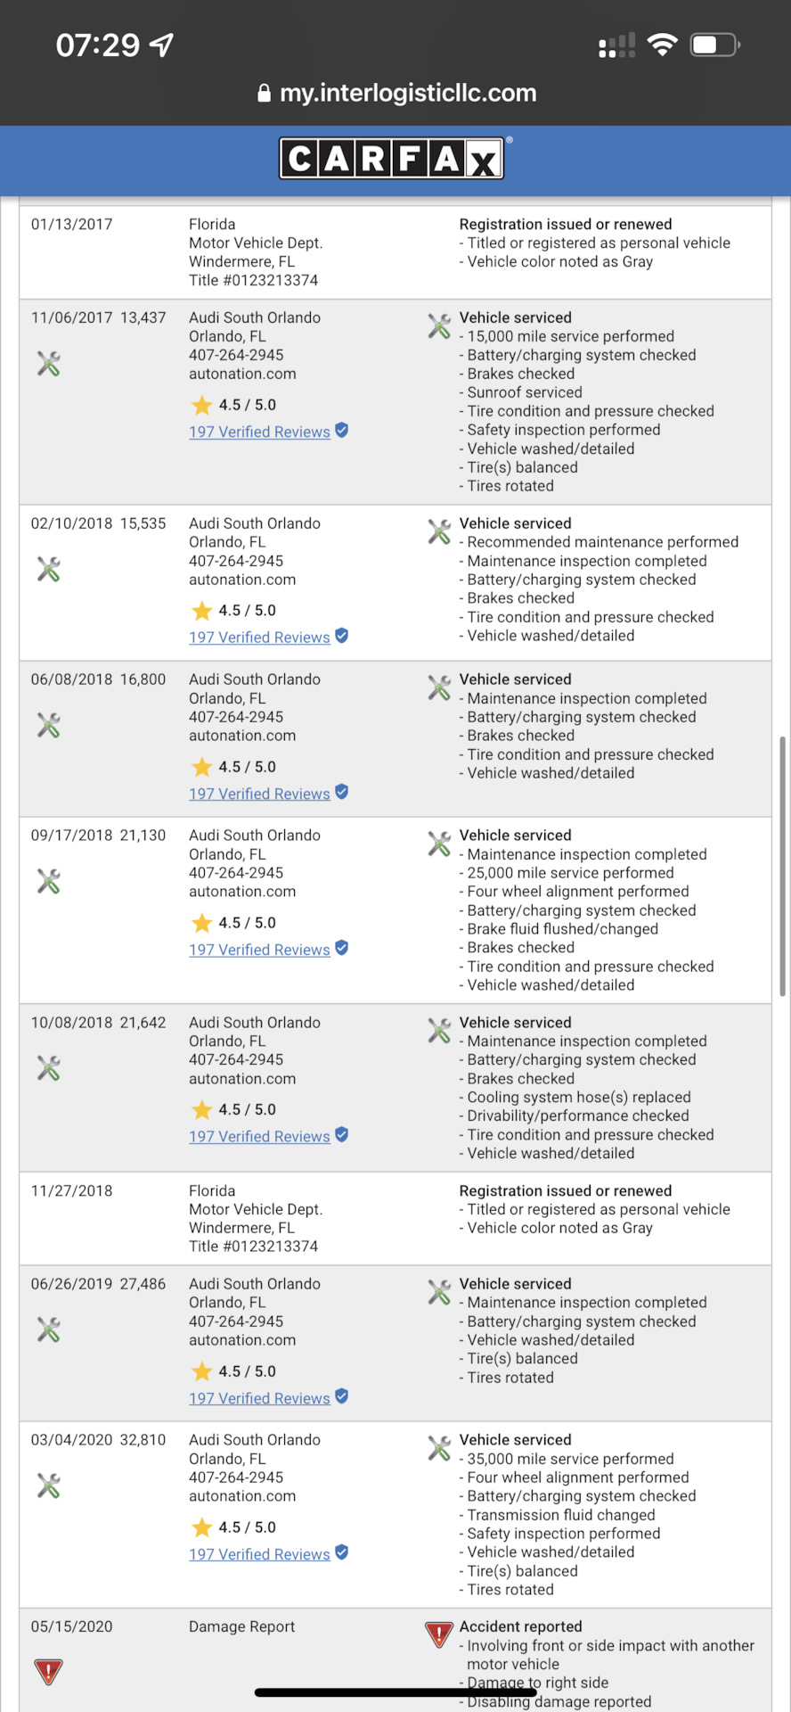Open 197 Verified Reviews in 06/26/2019 entry
This screenshot has width=791, height=1712.
(x=259, y=1398)
